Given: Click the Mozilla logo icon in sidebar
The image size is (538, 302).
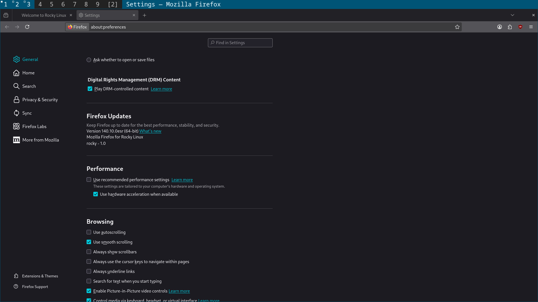Looking at the screenshot, I should click(x=17, y=140).
